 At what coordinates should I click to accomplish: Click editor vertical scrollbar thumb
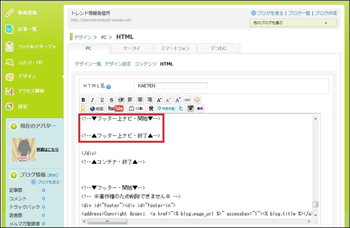[x=316, y=204]
